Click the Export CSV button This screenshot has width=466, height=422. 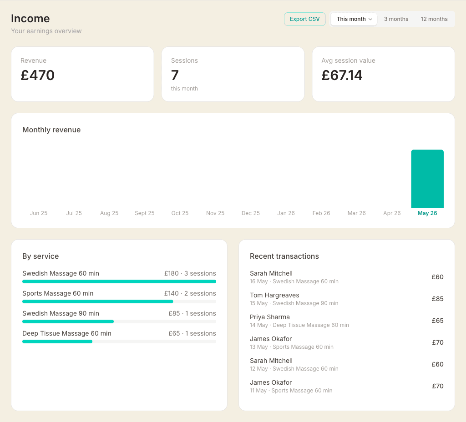pyautogui.click(x=304, y=19)
